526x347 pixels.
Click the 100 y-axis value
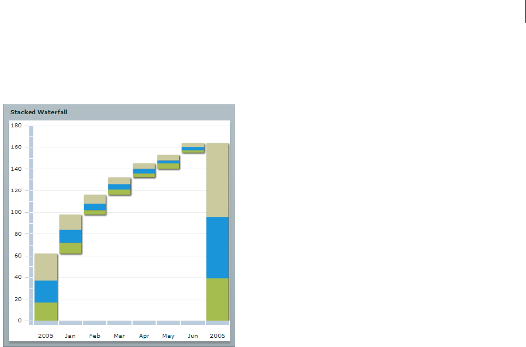click(x=16, y=212)
